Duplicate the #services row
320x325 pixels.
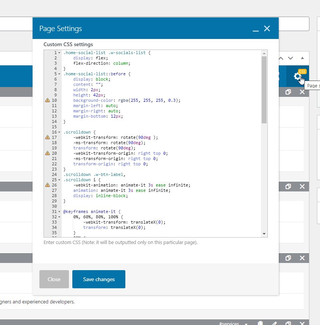click(x=288, y=323)
